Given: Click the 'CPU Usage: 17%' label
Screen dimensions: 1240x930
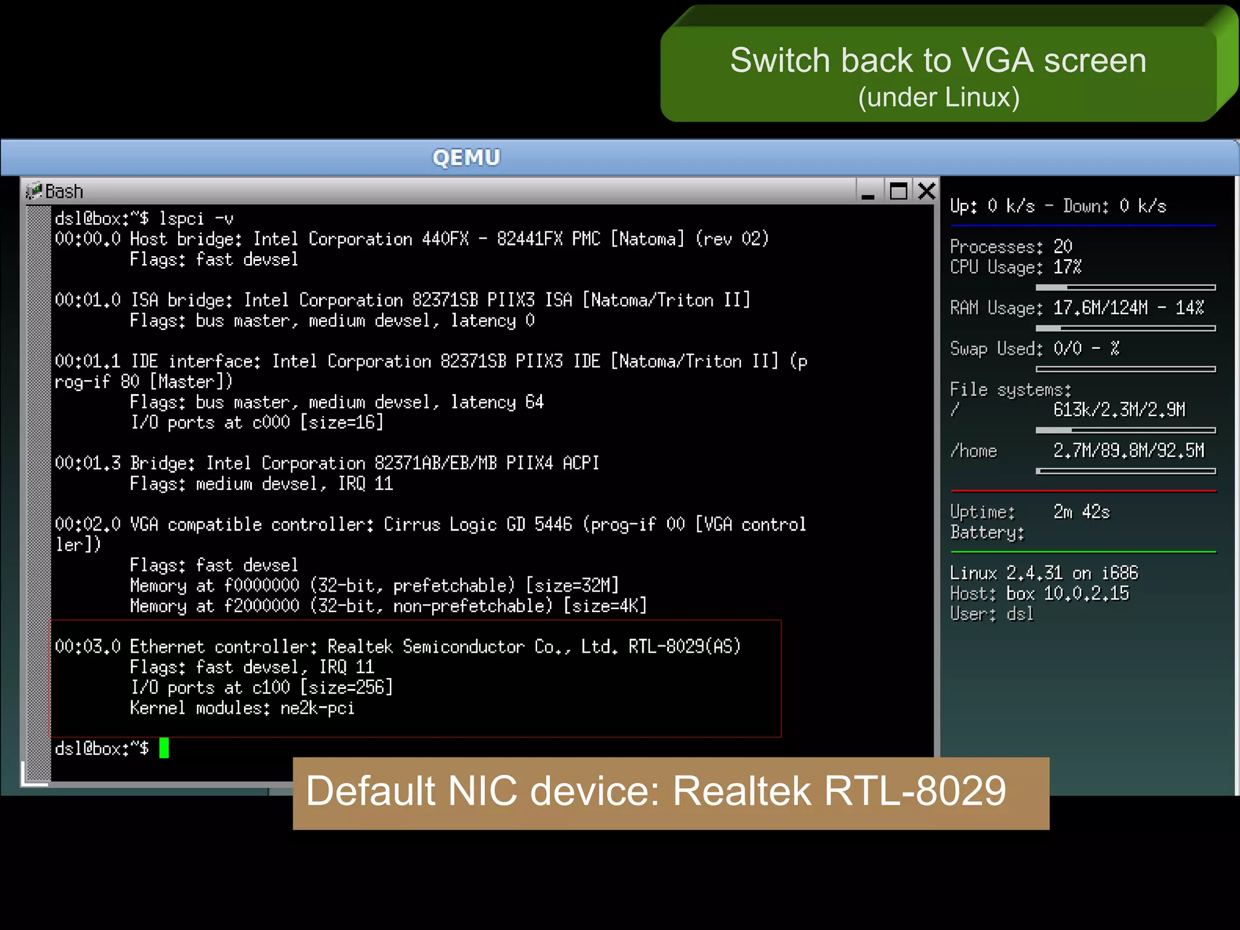Looking at the screenshot, I should (1016, 268).
